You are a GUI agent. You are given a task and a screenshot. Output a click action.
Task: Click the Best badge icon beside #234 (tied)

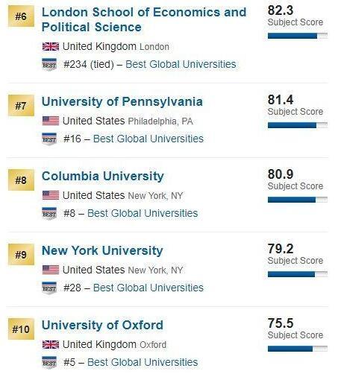click(x=49, y=65)
